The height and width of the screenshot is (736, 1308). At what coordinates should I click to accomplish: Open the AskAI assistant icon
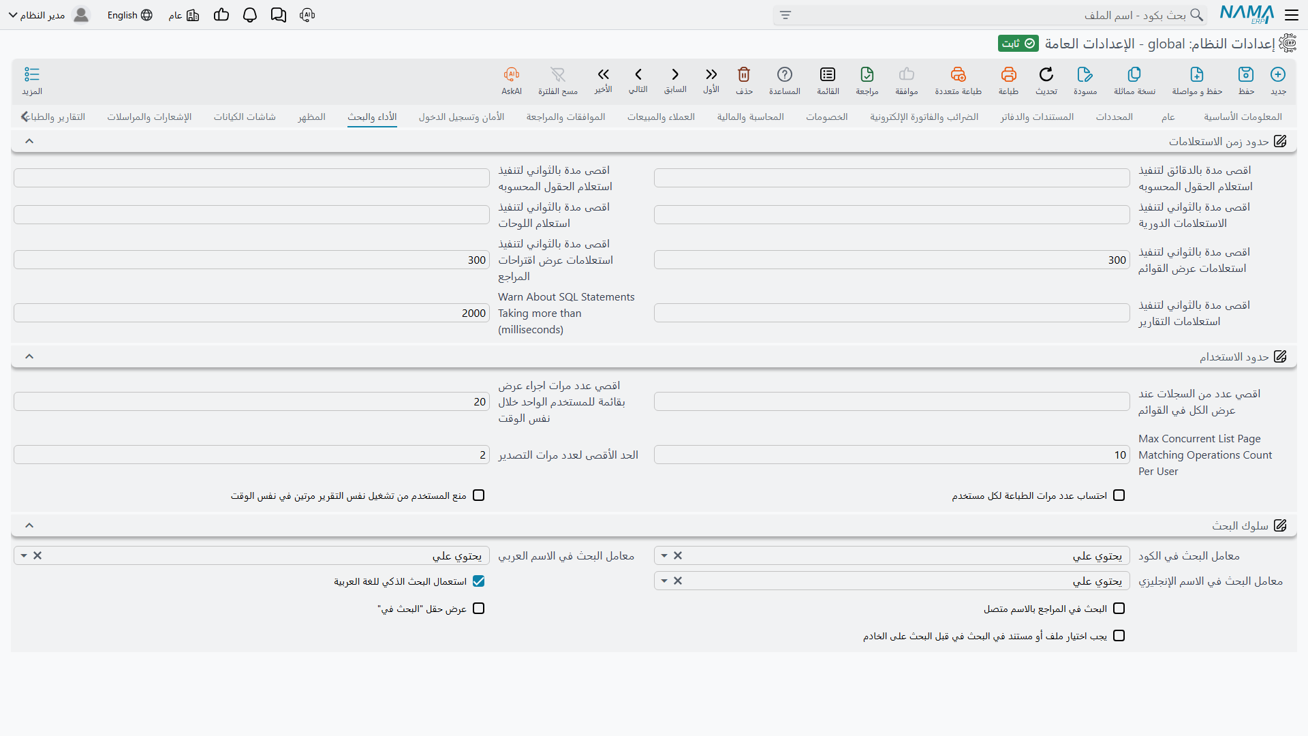click(512, 74)
